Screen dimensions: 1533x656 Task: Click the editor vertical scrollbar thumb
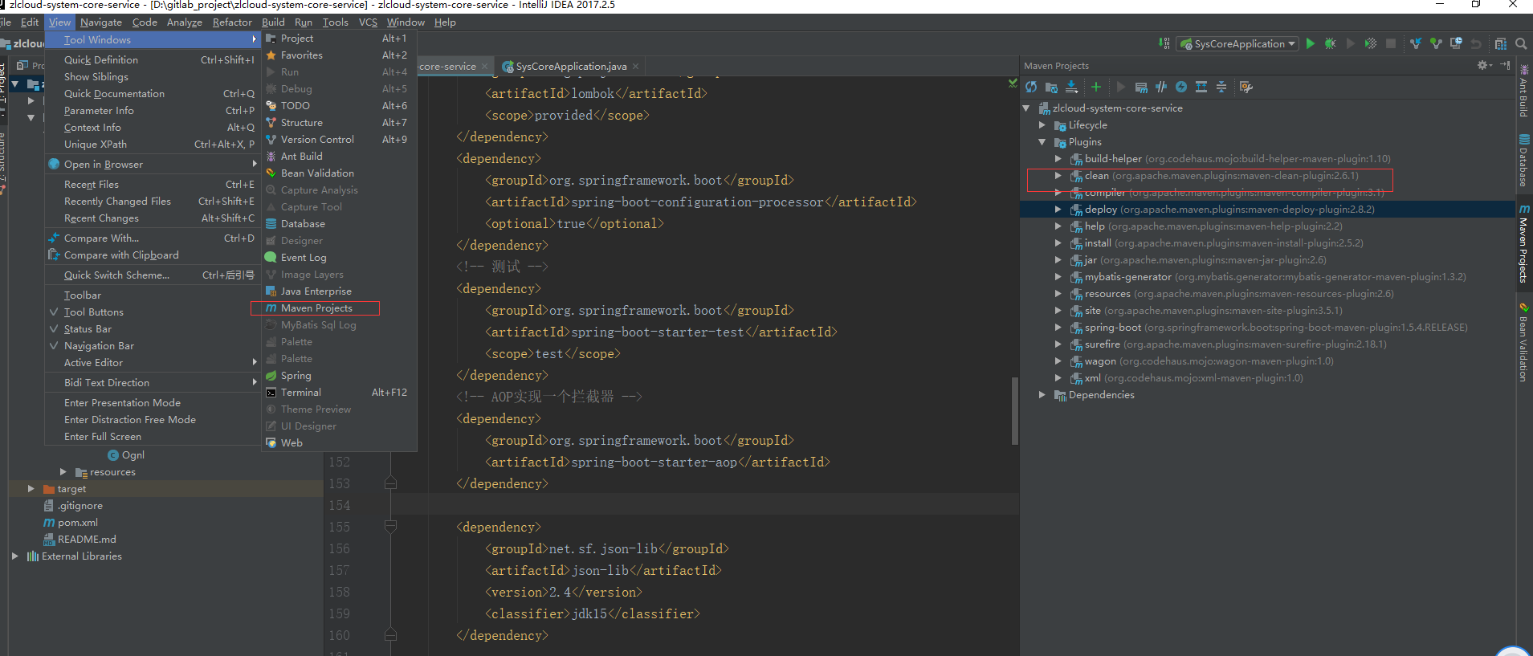coord(1014,410)
